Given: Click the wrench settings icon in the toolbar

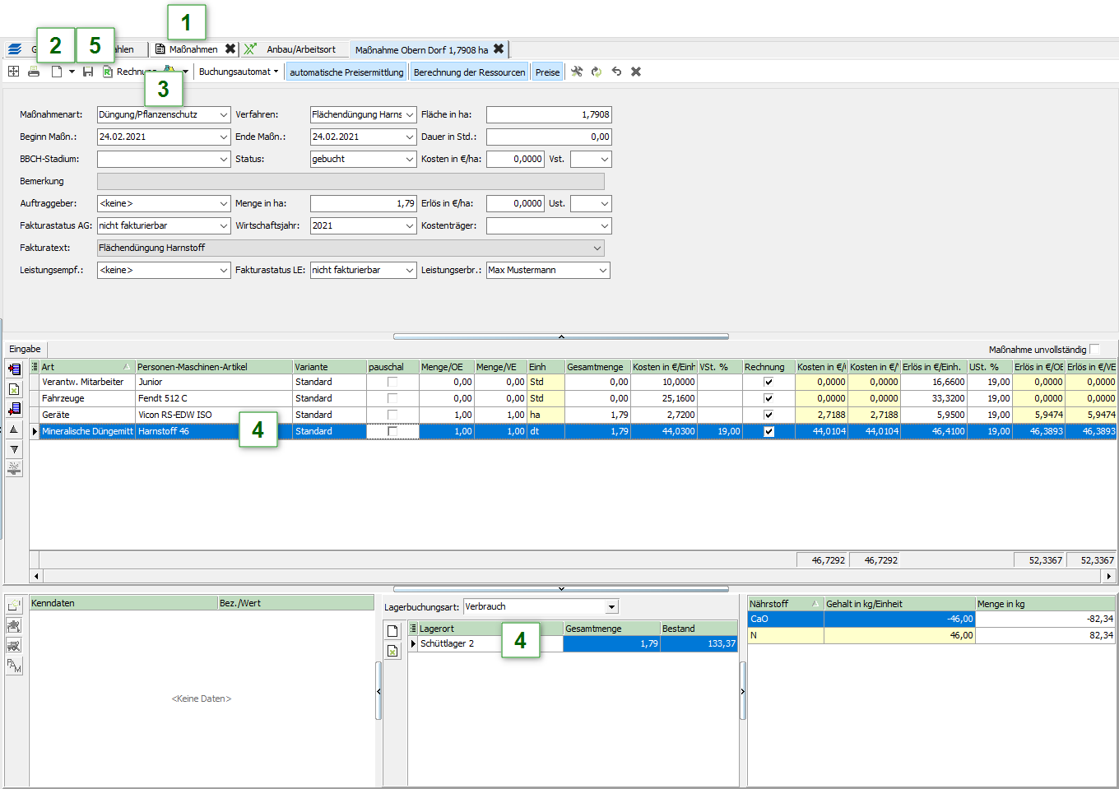Looking at the screenshot, I should click(577, 72).
